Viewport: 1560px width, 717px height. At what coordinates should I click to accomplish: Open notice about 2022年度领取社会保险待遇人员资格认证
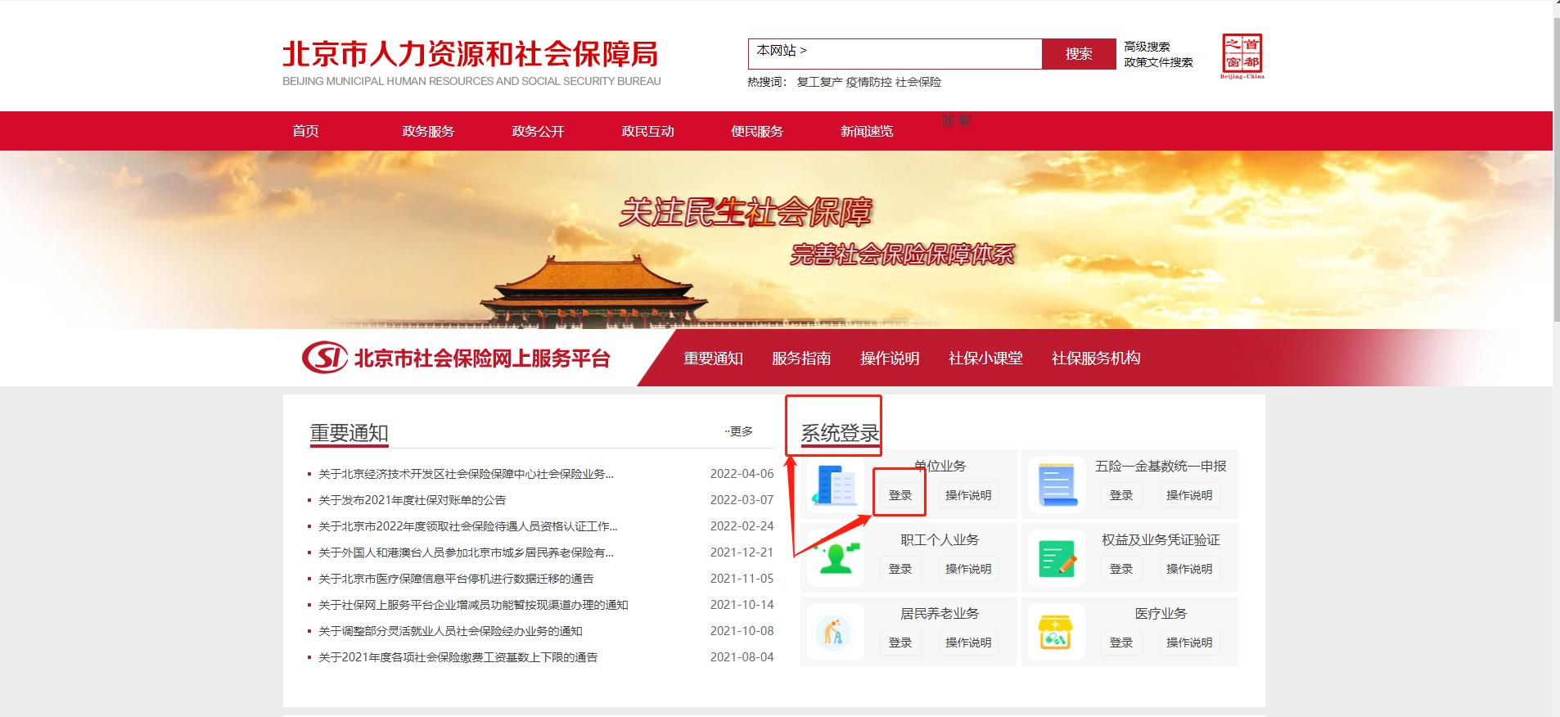click(x=467, y=526)
